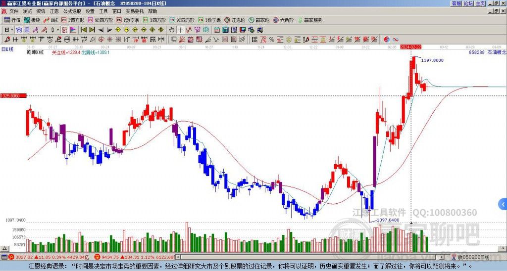Viewport: 507px width, 271px height.
Task: Expand the 日 period dropdown arrow
Action: 12,30
